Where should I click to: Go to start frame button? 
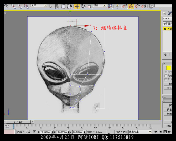pos(156,132)
